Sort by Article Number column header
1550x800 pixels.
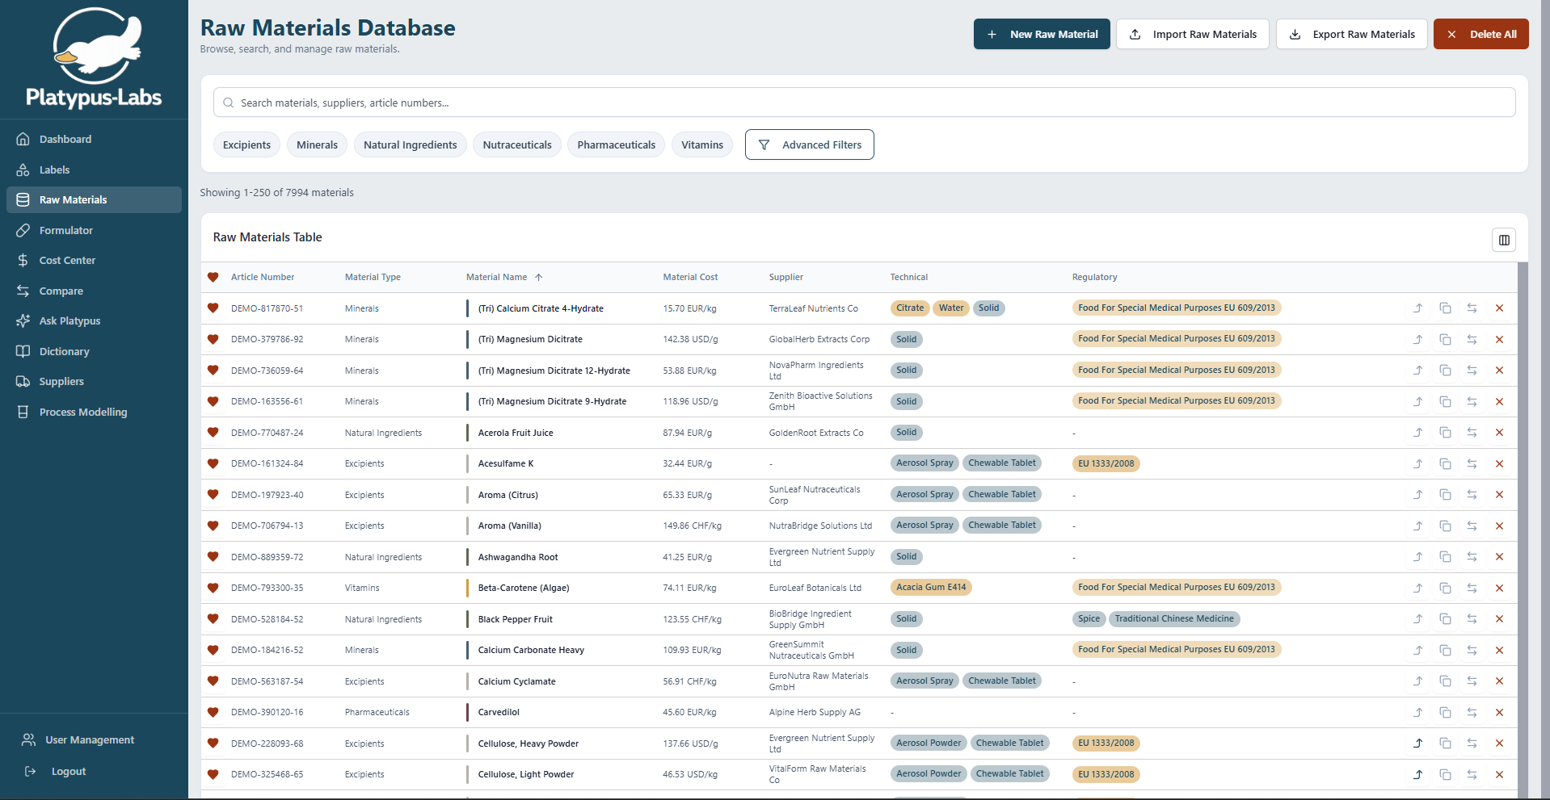click(263, 278)
